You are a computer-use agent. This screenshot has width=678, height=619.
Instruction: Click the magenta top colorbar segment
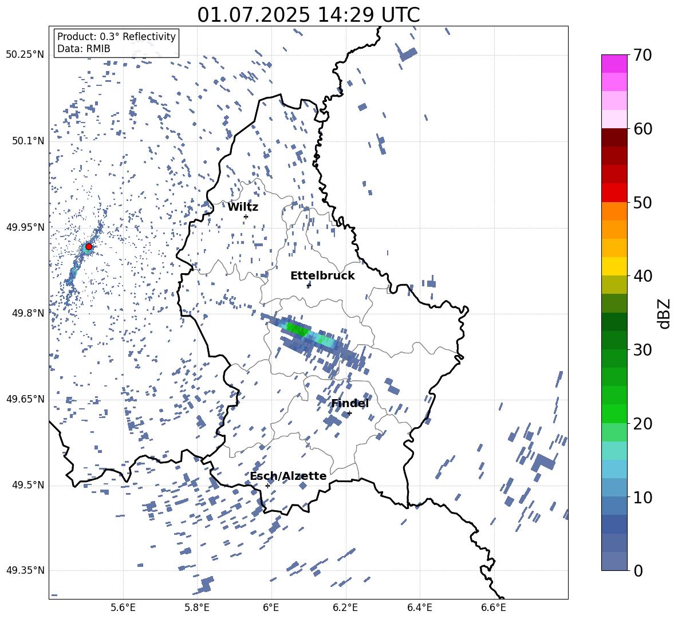coord(614,64)
